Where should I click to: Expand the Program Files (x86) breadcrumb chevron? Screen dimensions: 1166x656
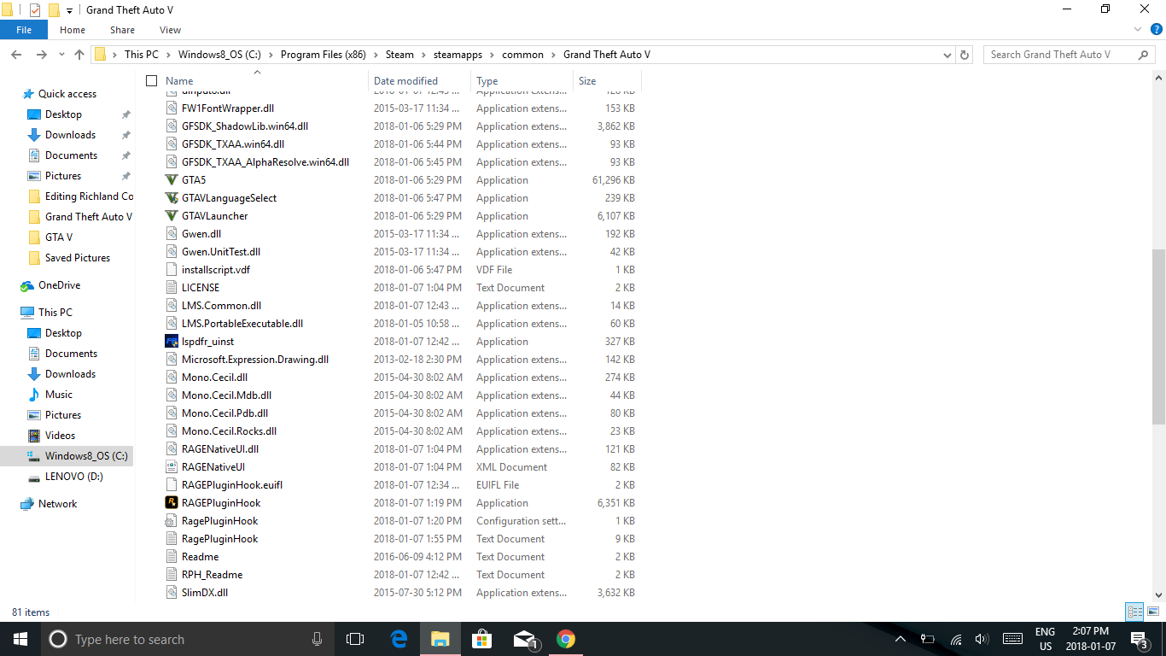(x=376, y=55)
